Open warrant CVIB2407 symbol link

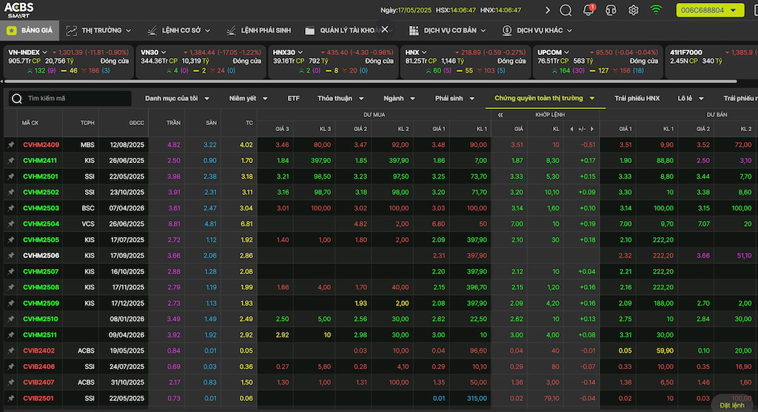[38, 382]
